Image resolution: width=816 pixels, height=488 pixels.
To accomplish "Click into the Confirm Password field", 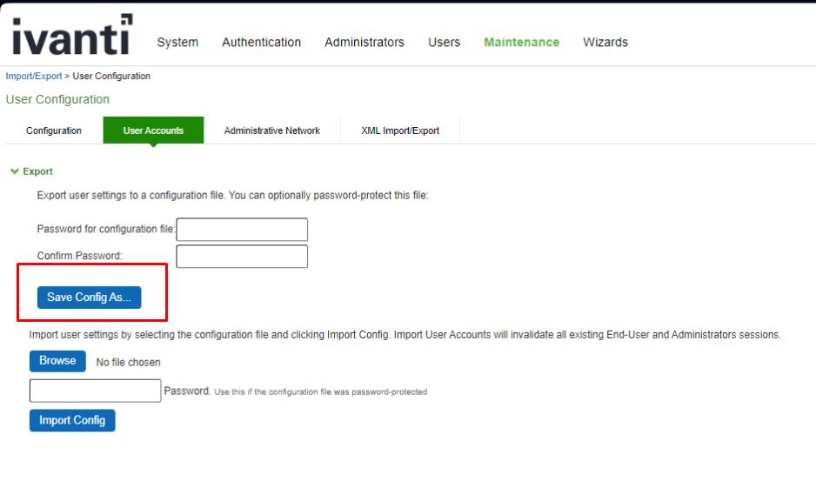I will [x=242, y=257].
